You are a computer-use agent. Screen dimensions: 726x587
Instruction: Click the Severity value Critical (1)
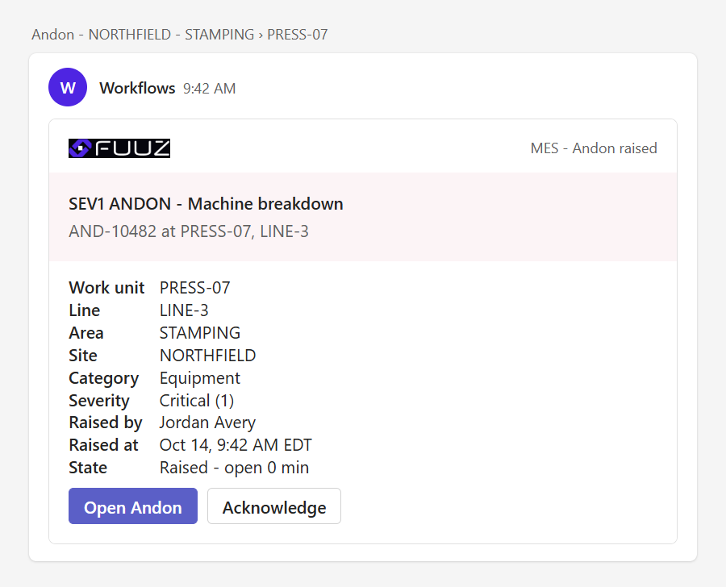click(x=197, y=401)
